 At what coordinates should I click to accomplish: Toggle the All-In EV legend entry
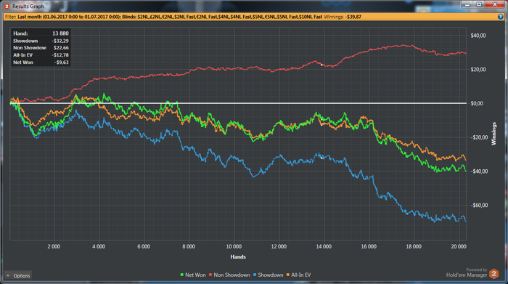(298, 275)
